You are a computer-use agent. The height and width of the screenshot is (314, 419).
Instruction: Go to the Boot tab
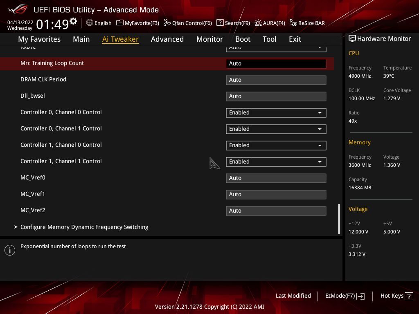[x=243, y=39]
